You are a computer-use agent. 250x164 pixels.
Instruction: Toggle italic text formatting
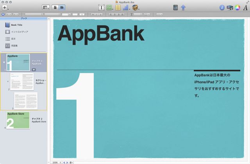[97, 14]
